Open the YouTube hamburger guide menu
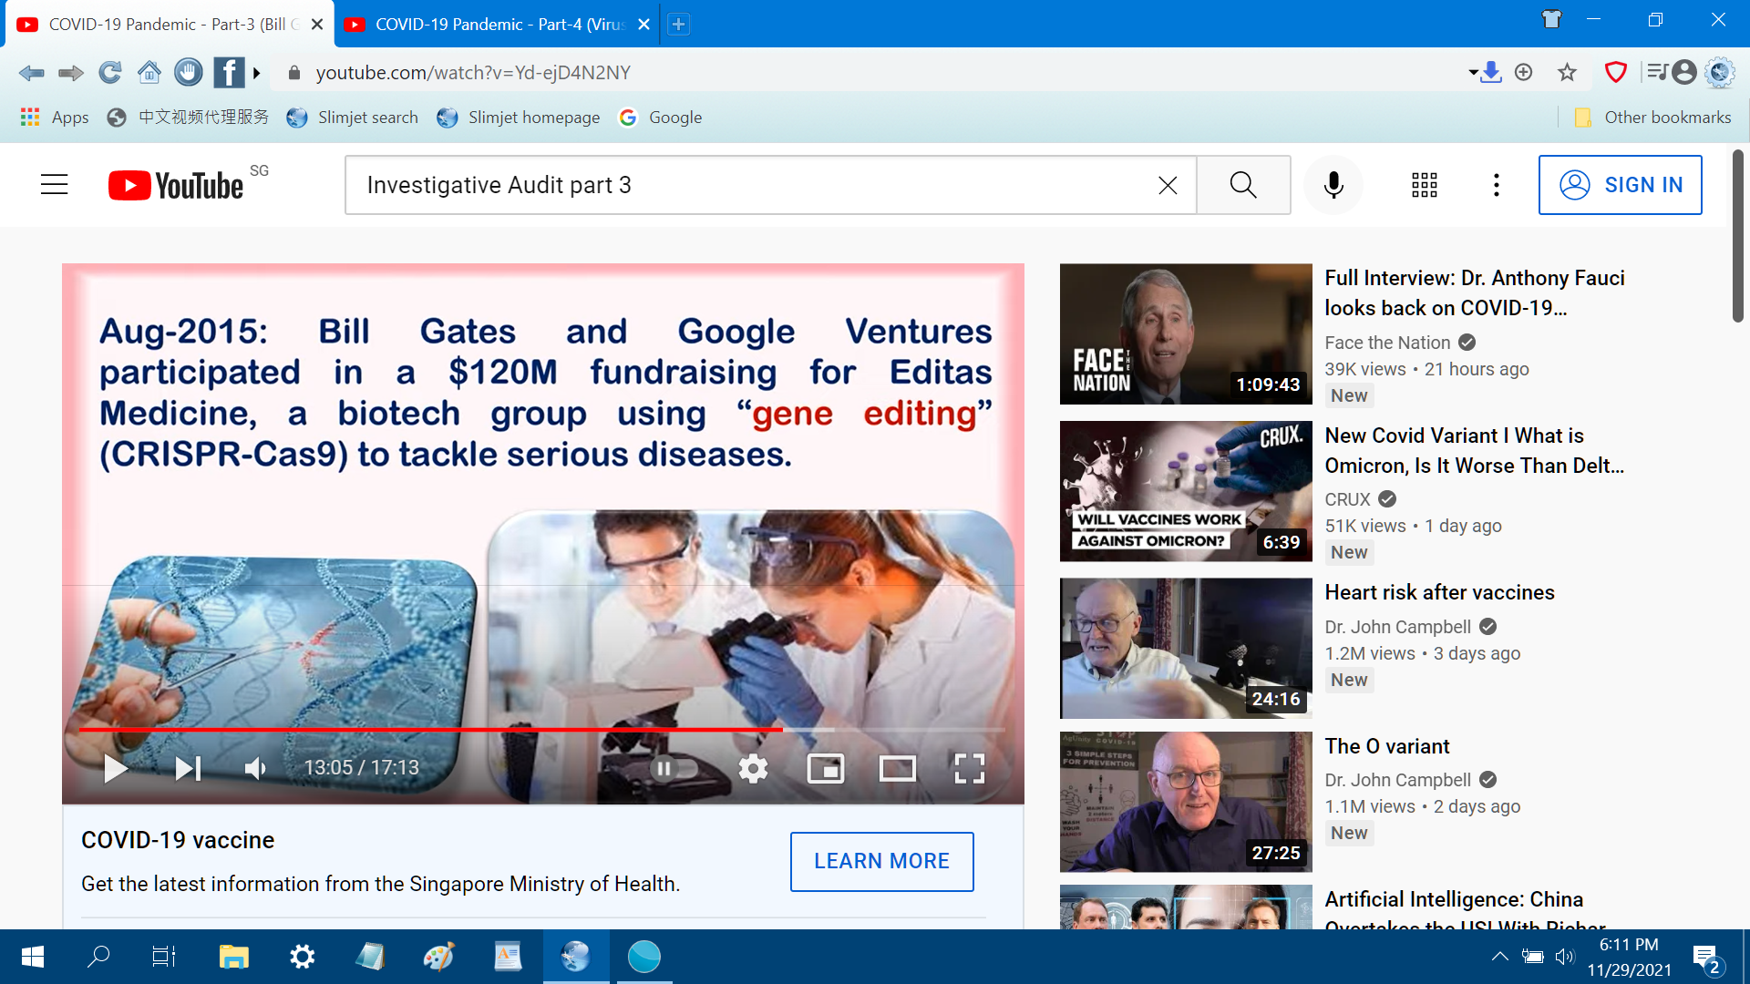Image resolution: width=1750 pixels, height=984 pixels. [55, 185]
